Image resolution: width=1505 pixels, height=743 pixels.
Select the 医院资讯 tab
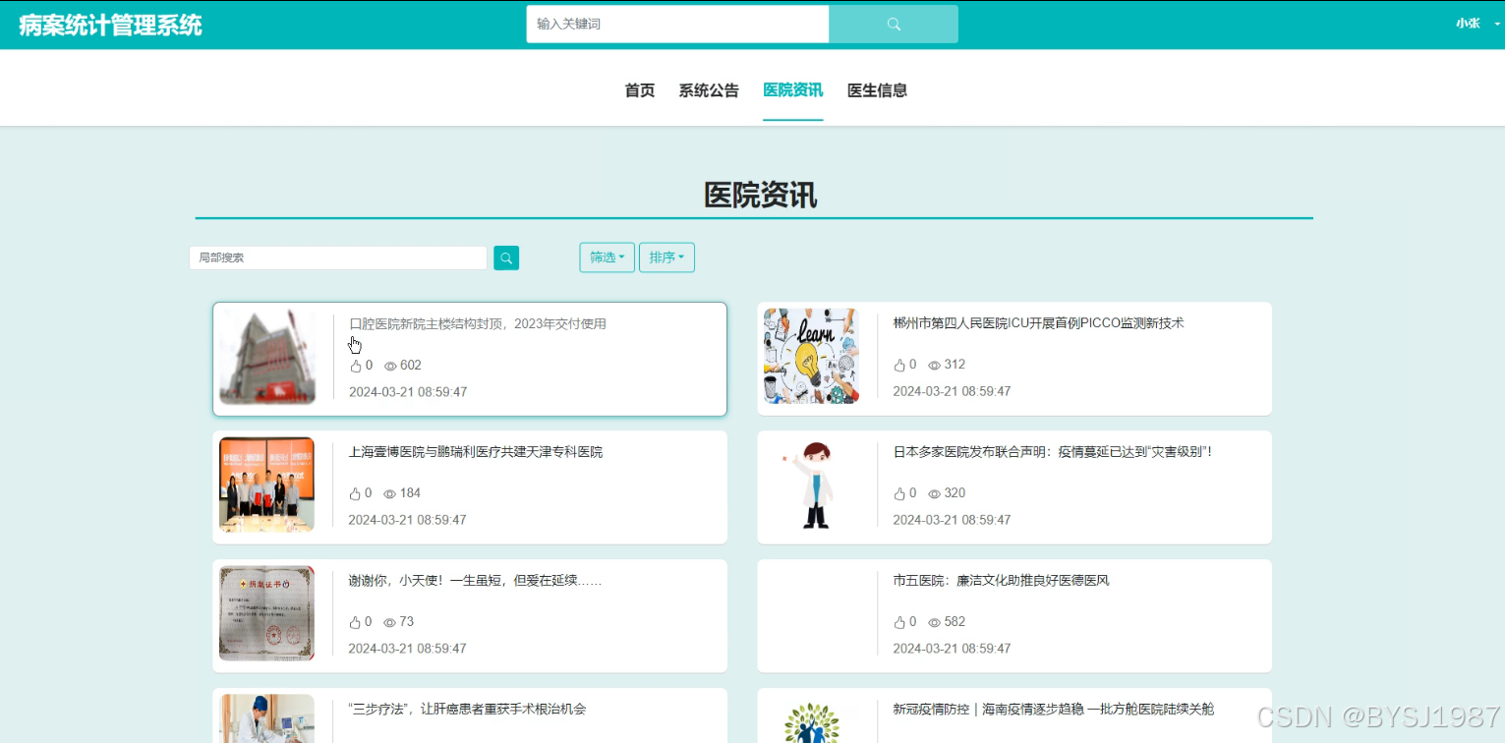click(793, 90)
